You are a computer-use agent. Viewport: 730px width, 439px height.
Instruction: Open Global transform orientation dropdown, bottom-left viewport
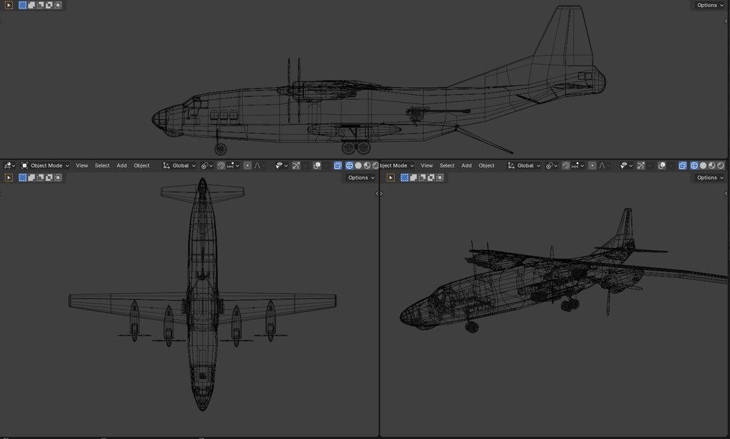(179, 165)
